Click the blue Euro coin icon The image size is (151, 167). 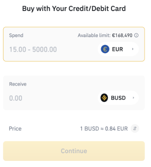point(105,49)
